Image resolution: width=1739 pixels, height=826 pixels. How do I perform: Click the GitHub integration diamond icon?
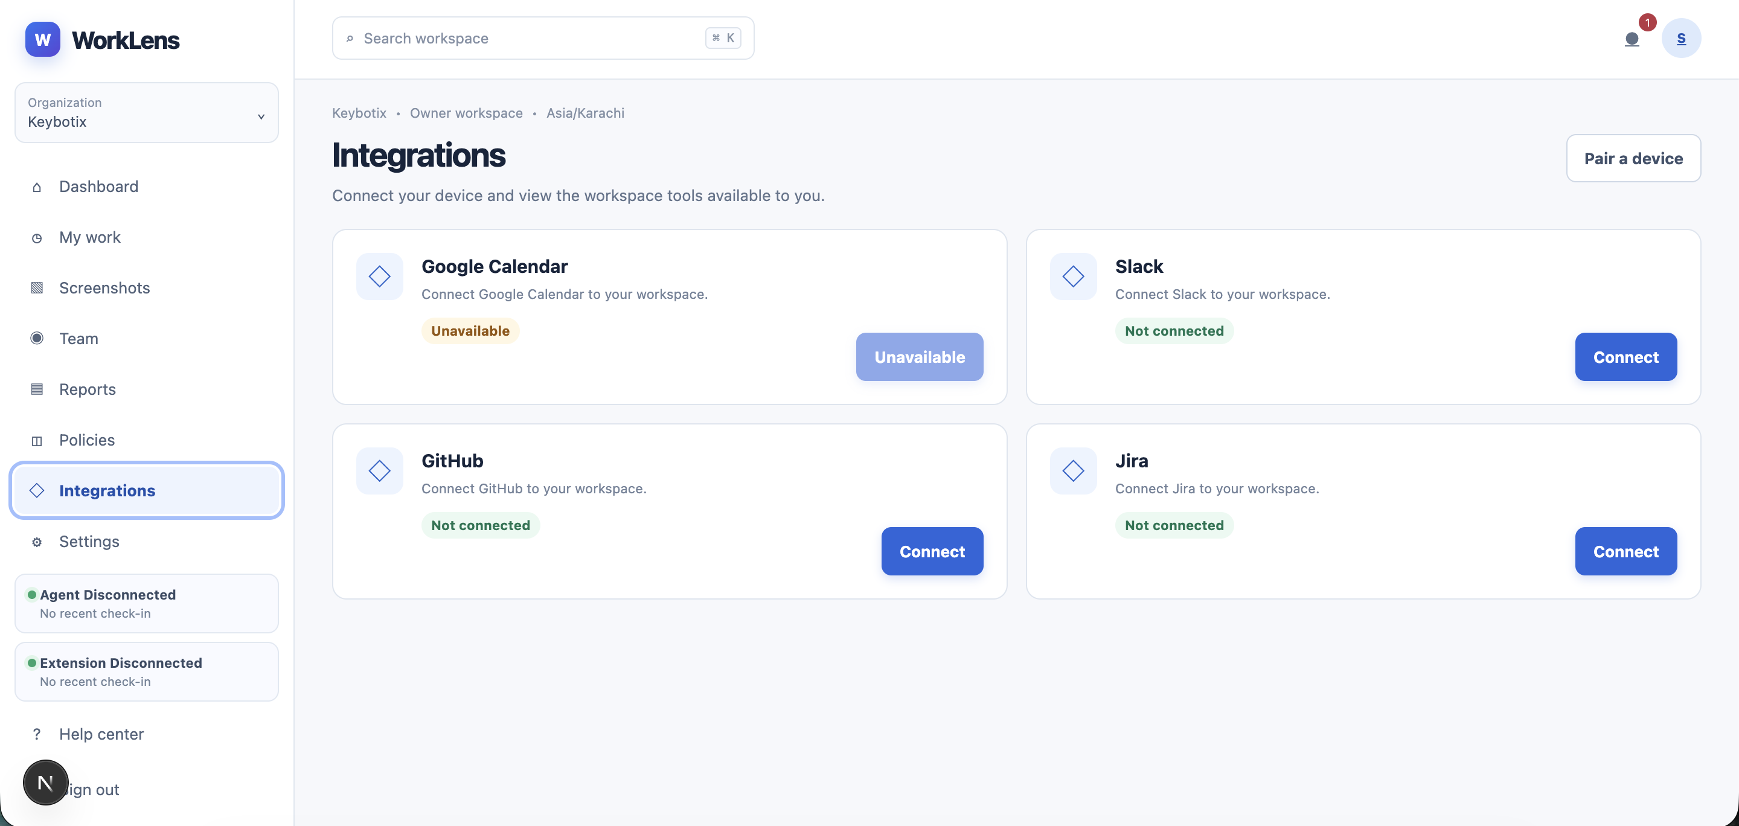tap(379, 470)
